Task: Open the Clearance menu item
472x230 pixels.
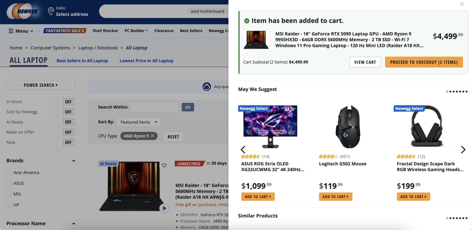Action: [164, 31]
